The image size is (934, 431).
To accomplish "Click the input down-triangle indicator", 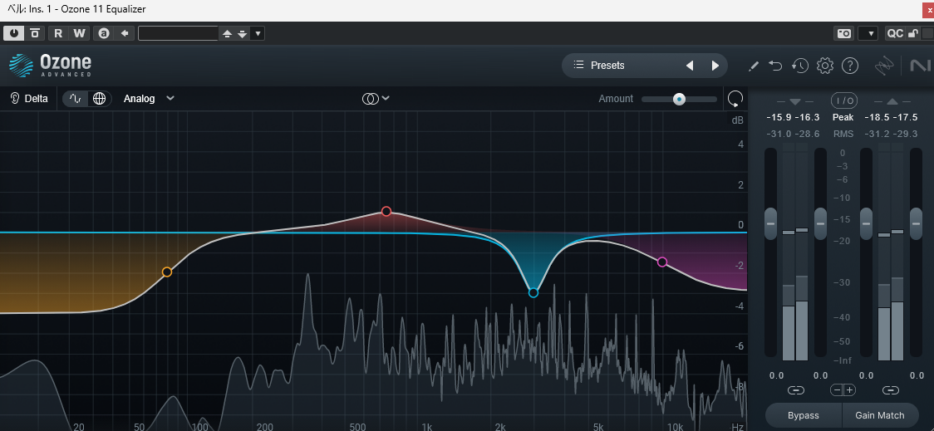I will pyautogui.click(x=795, y=101).
